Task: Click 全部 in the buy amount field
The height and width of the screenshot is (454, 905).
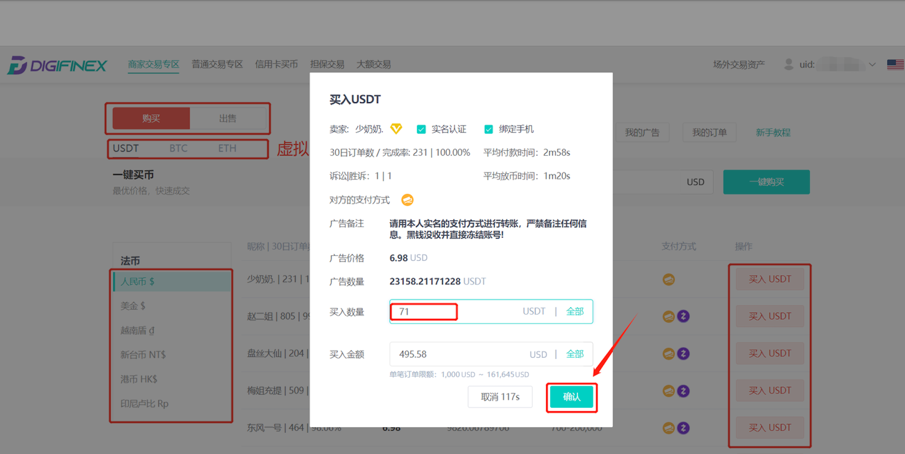Action: (x=575, y=354)
